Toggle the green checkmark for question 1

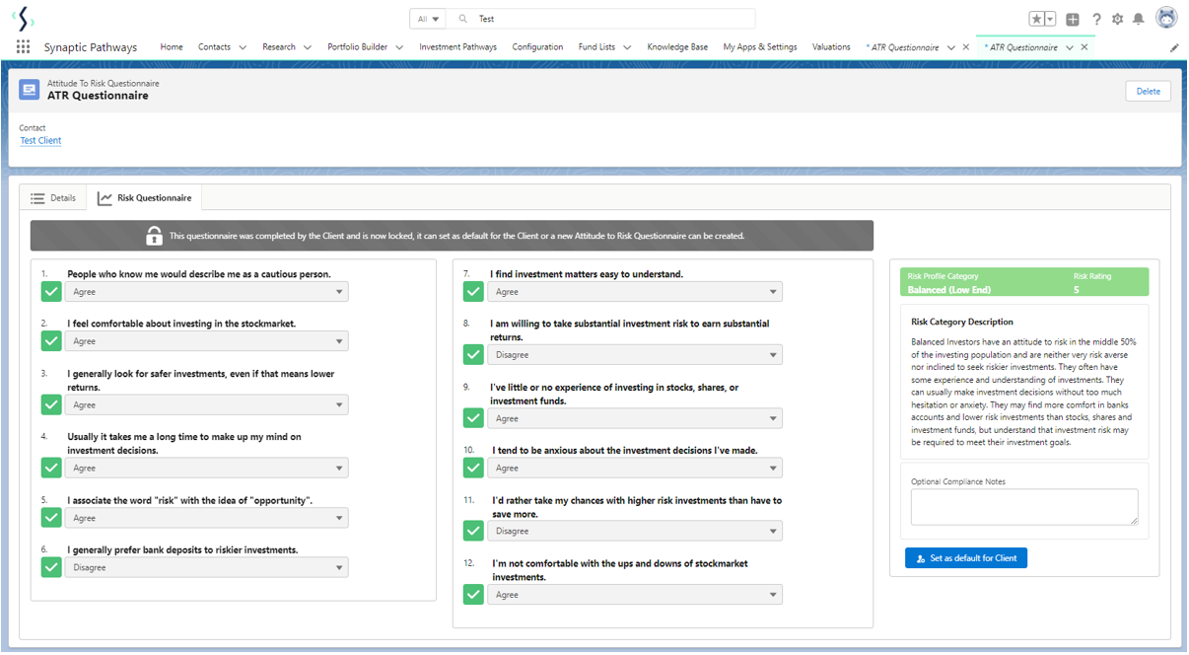pos(50,292)
